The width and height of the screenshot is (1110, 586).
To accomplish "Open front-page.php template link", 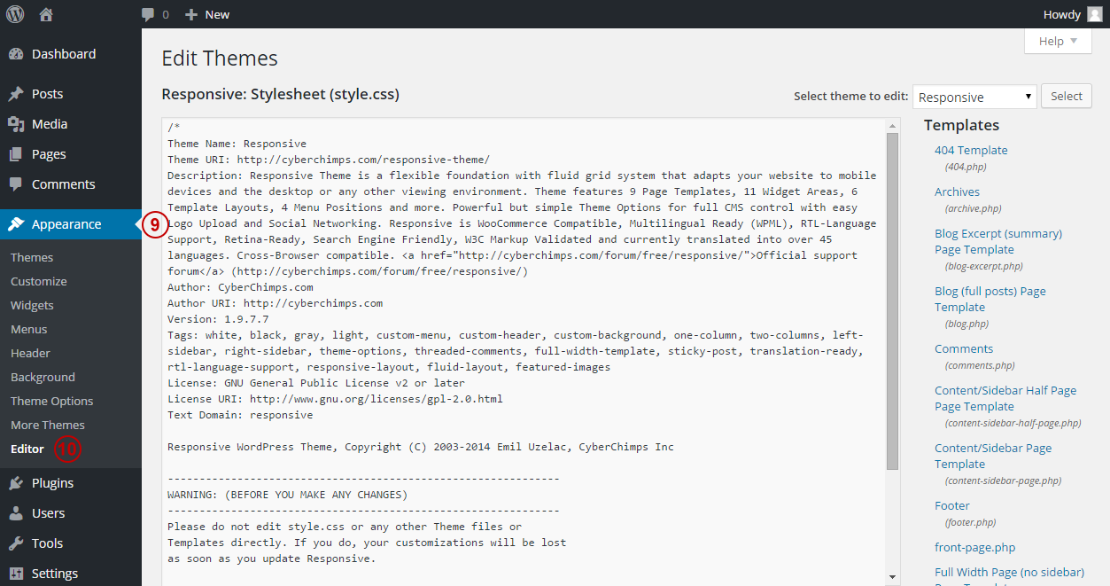I will point(975,547).
